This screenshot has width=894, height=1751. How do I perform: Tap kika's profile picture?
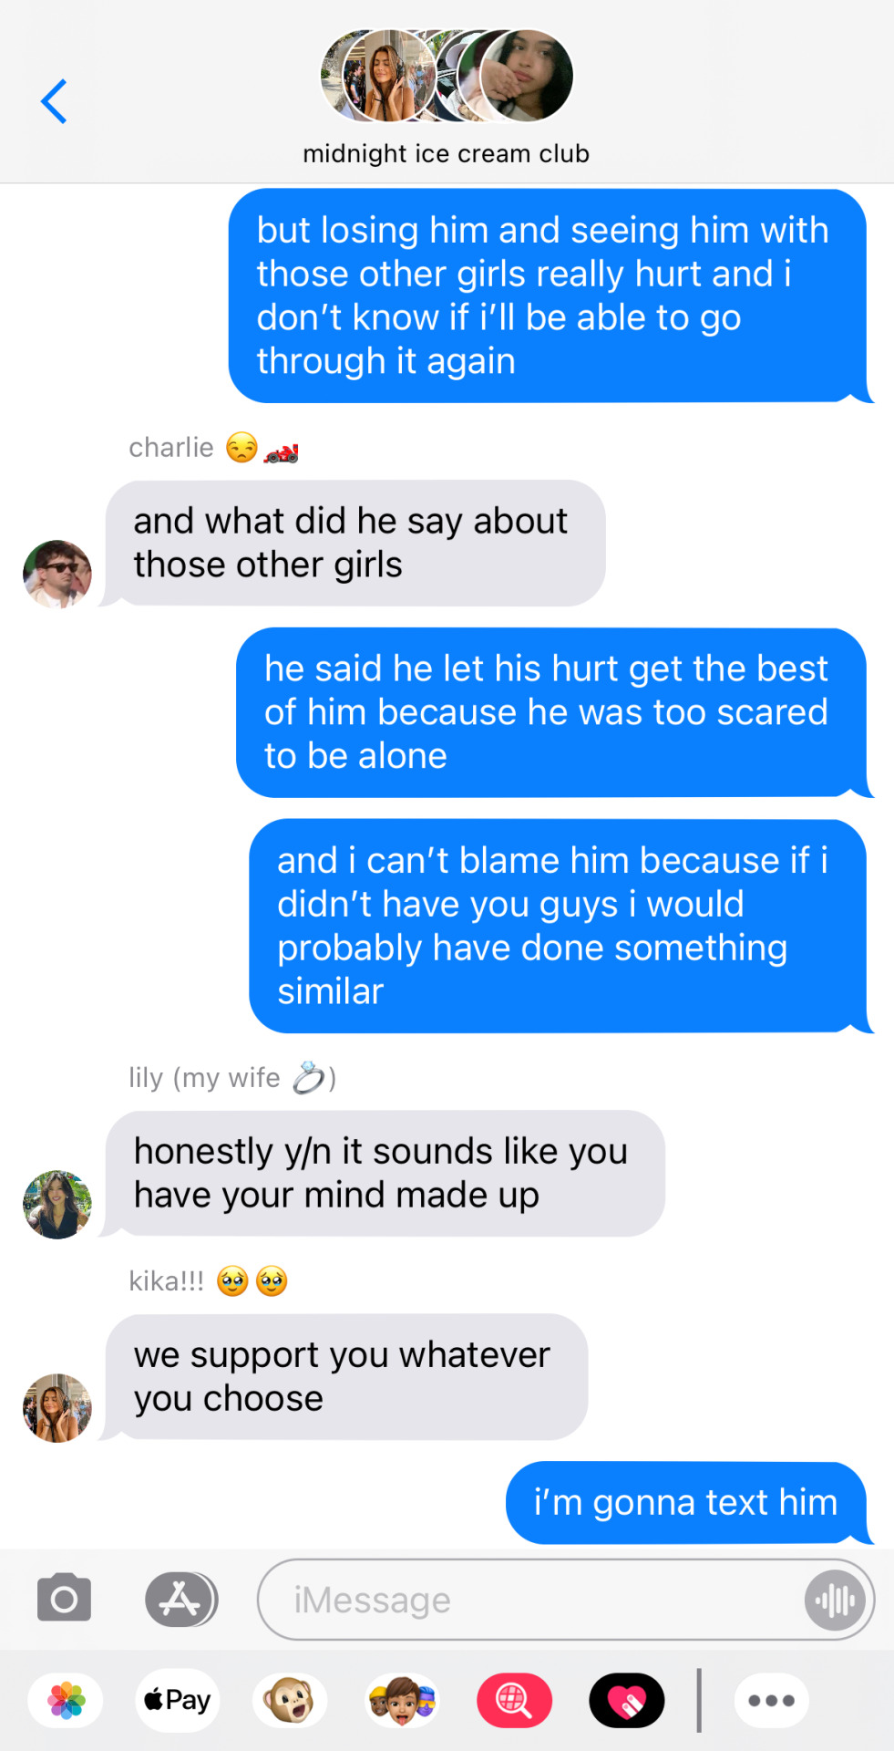click(x=57, y=1407)
